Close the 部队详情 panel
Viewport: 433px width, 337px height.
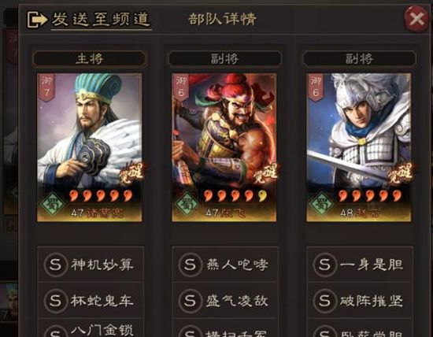pyautogui.click(x=417, y=19)
